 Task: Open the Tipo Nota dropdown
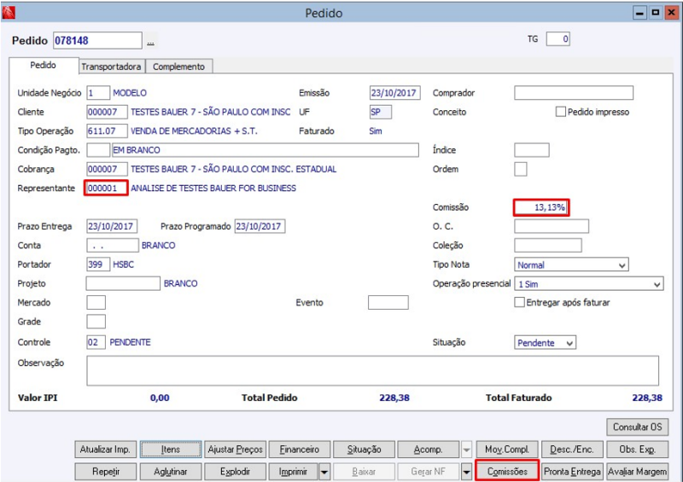click(571, 264)
